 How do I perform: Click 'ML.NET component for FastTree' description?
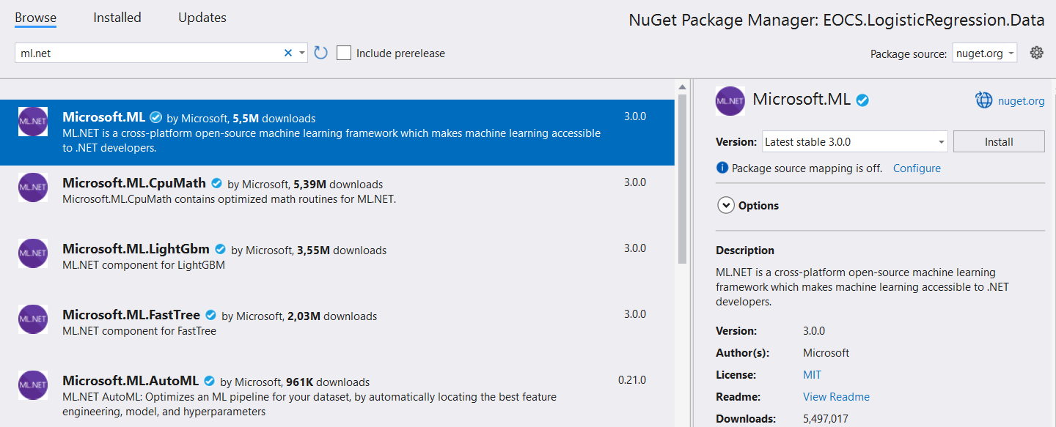point(139,331)
